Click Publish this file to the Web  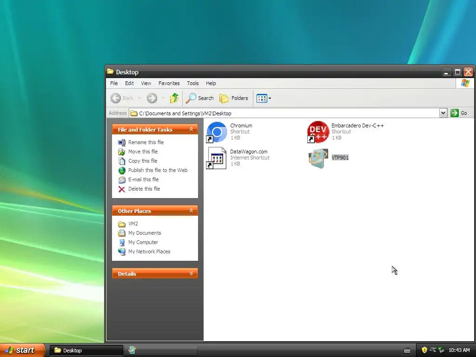tap(158, 170)
